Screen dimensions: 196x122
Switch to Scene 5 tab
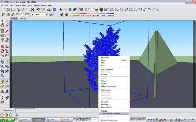(22, 18)
